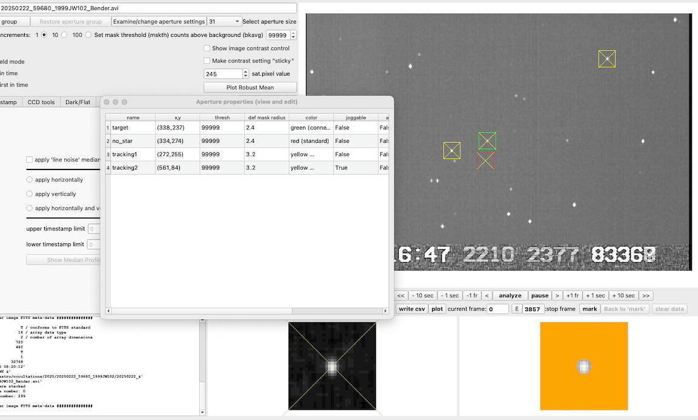Choose apply horizontally radio option
This screenshot has height=420, width=698.
coord(29,180)
